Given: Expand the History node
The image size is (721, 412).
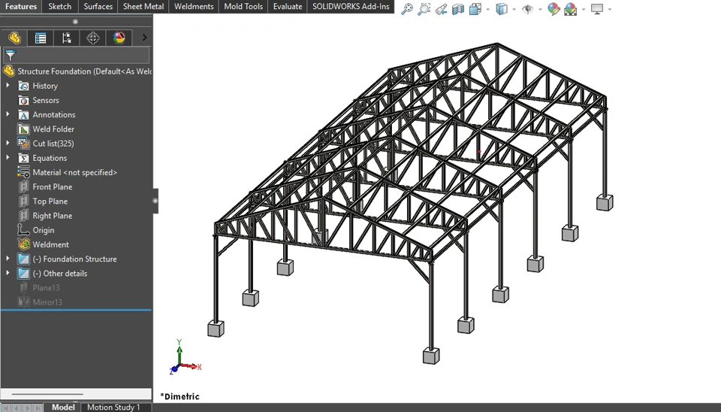Looking at the screenshot, I should pyautogui.click(x=8, y=85).
